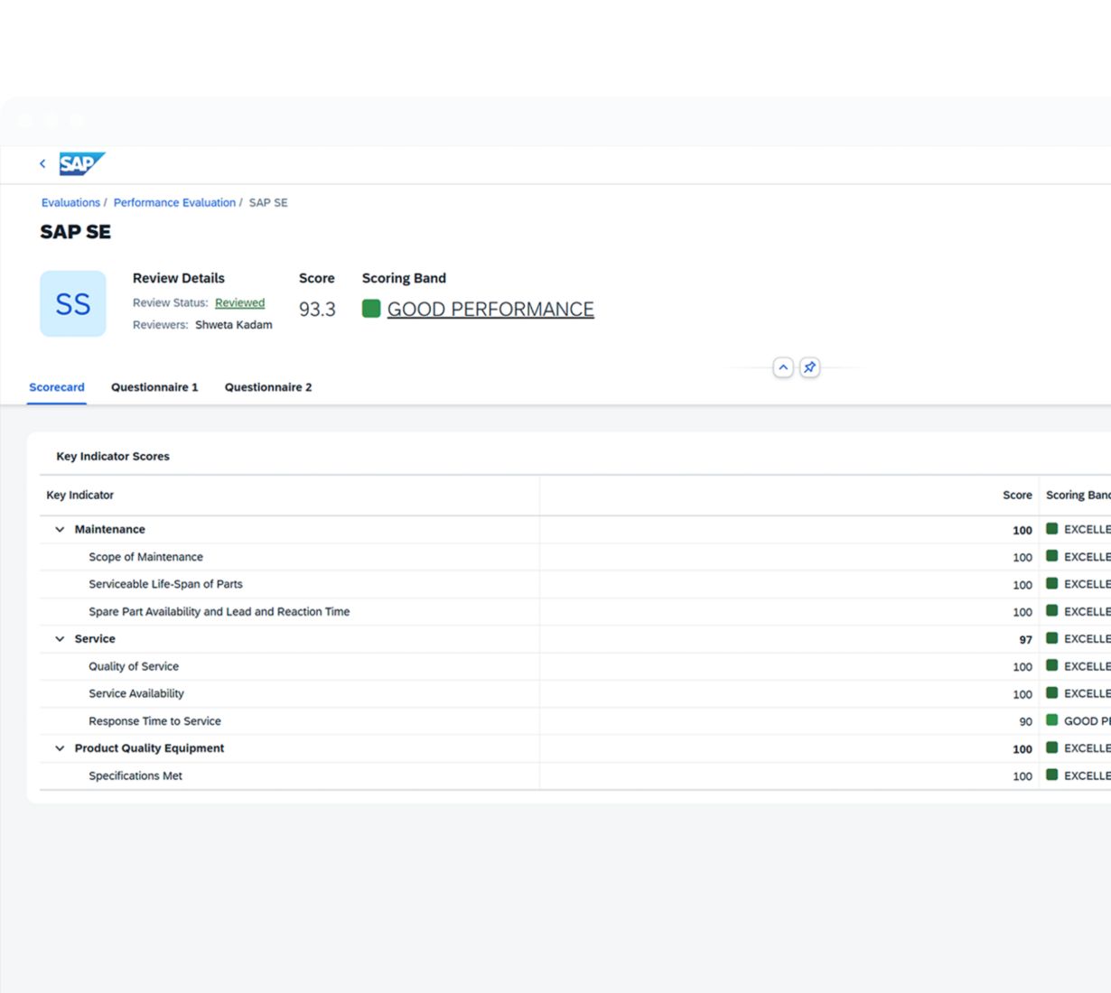Open the Evaluations breadcrumb link
Screen dimensions: 1111x993
click(x=70, y=203)
